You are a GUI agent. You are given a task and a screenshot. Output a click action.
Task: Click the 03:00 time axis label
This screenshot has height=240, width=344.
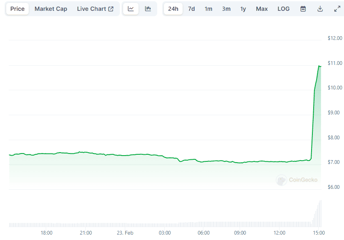[x=165, y=233]
